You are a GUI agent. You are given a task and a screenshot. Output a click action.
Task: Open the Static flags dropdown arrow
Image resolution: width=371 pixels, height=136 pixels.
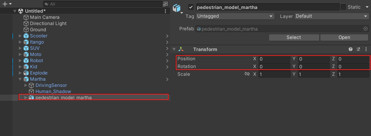(366, 7)
